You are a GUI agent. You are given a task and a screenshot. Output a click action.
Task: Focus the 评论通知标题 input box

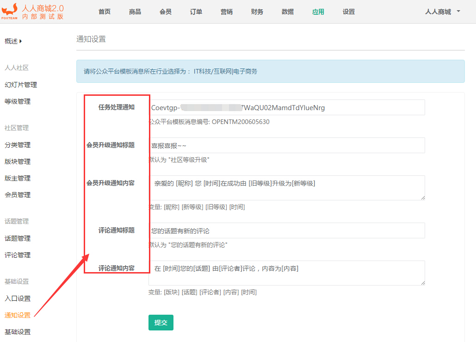tap(286, 230)
